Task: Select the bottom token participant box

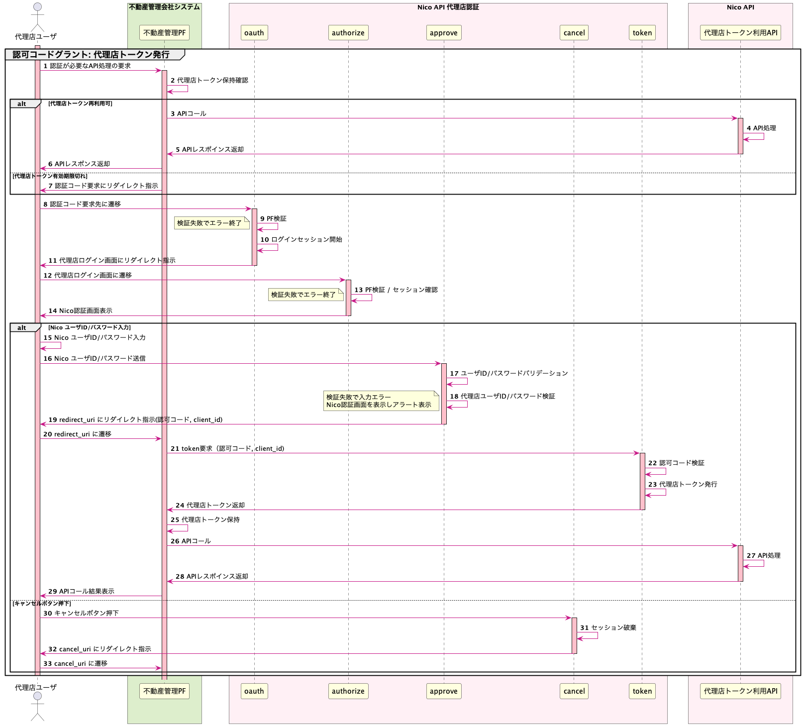Action: point(642,691)
